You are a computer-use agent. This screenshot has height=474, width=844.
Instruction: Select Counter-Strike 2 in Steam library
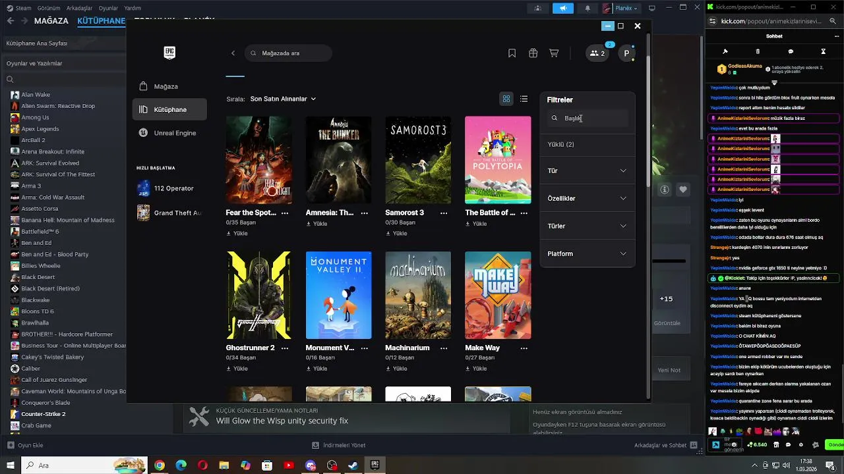(44, 414)
